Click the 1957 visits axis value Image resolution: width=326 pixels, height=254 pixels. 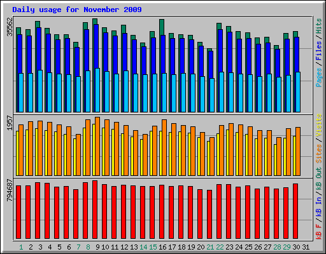click(x=10, y=123)
